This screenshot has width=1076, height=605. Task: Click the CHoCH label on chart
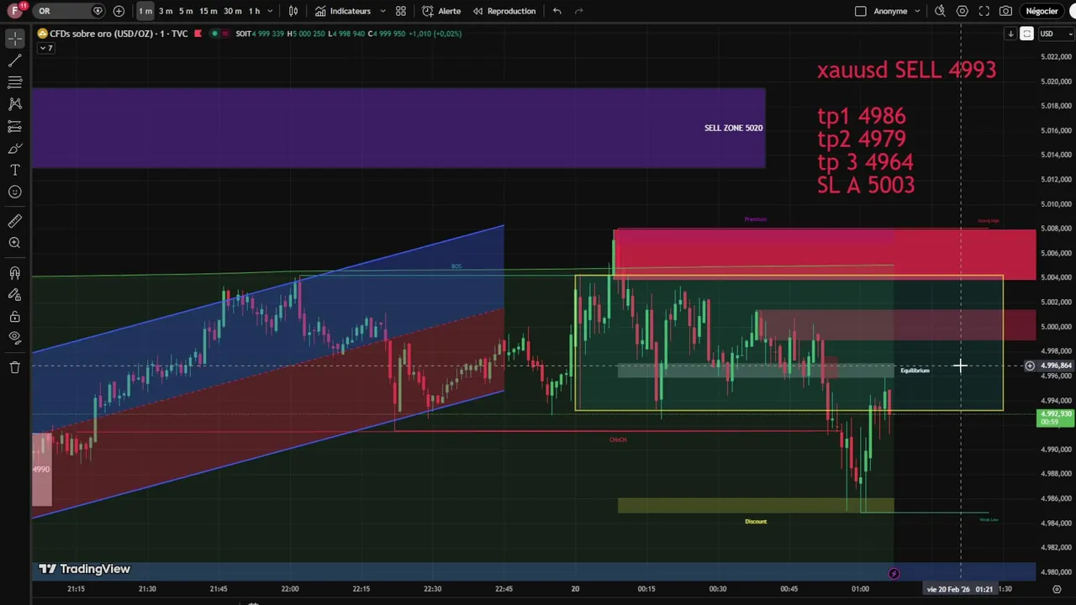[618, 439]
